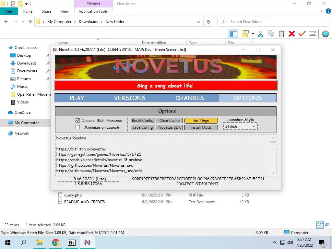The width and height of the screenshot is (332, 249).
Task: Open recent locations dropdown arrow
Action: coord(23,22)
